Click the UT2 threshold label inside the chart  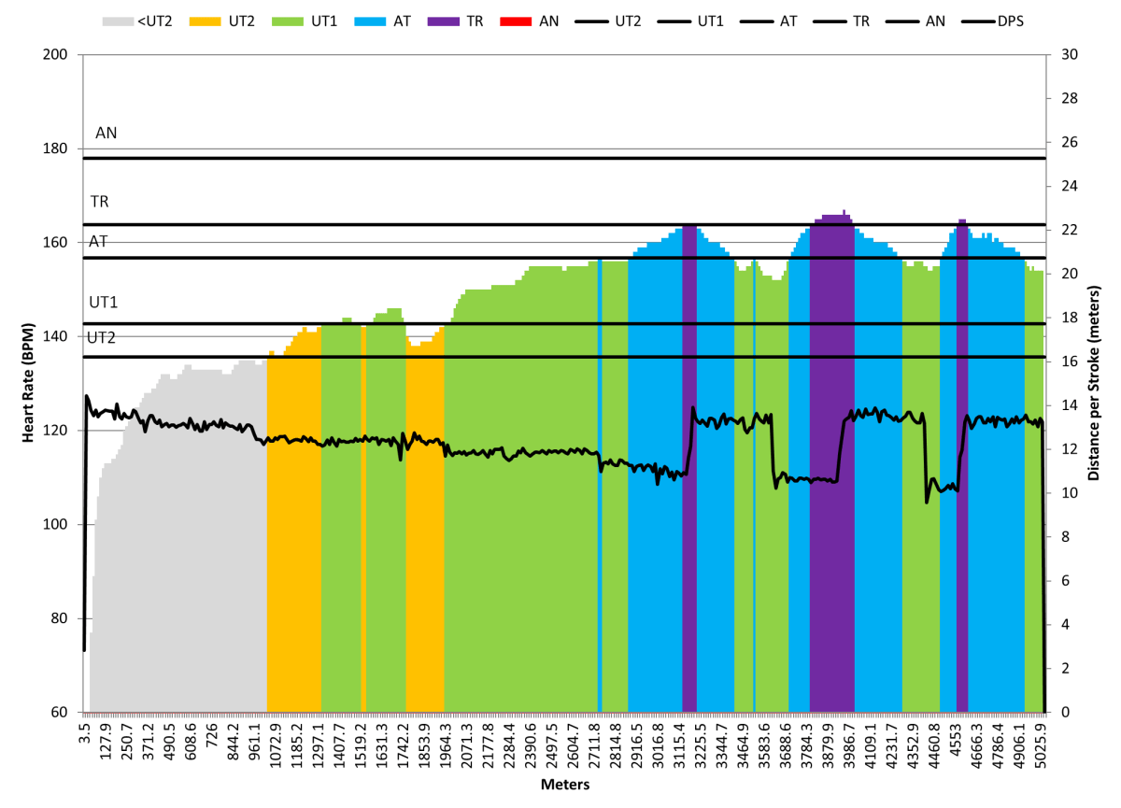click(x=101, y=338)
